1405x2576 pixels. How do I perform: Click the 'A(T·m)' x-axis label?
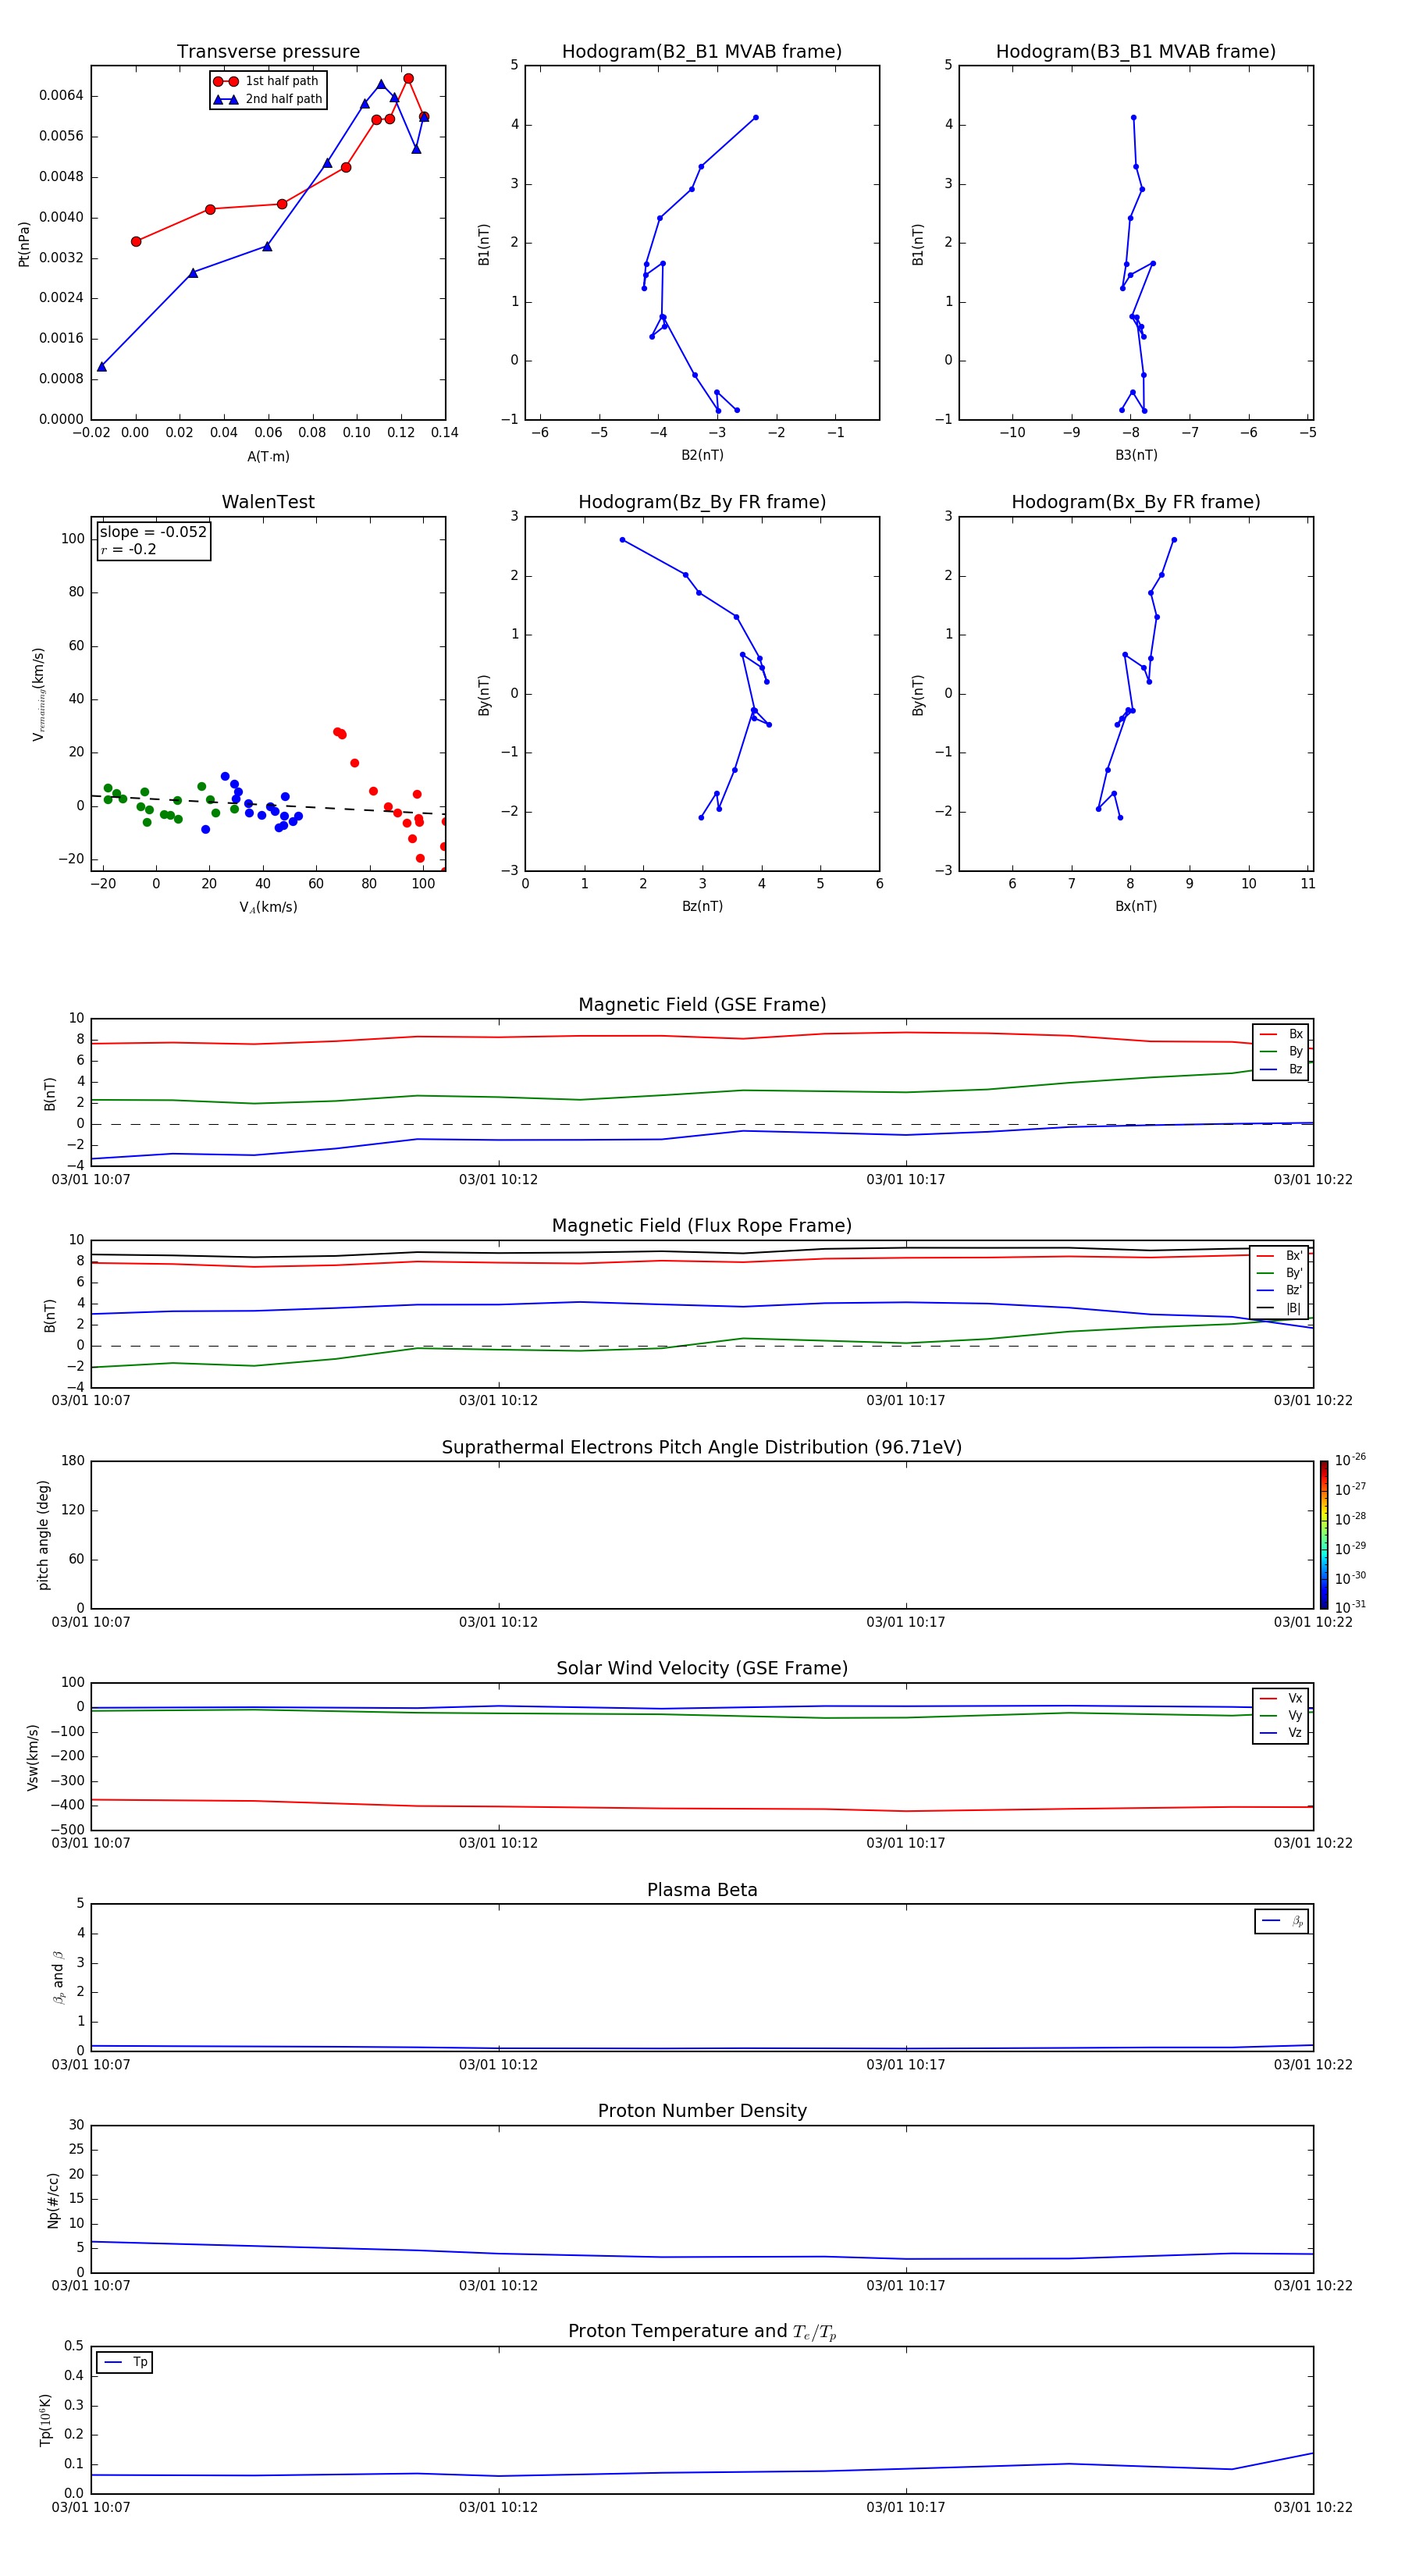tap(268, 457)
